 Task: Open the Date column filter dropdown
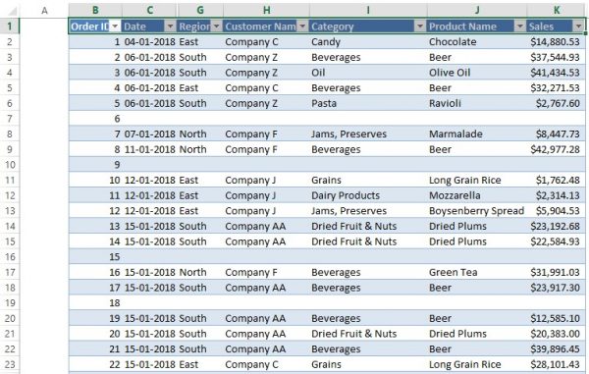(x=170, y=27)
